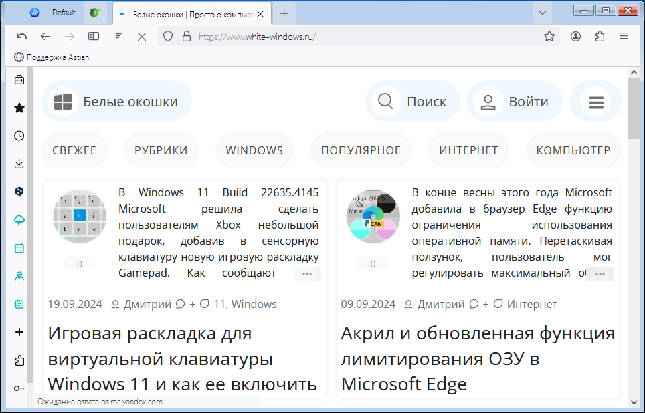
Task: Open the account profile icon in toolbar
Action: point(576,37)
